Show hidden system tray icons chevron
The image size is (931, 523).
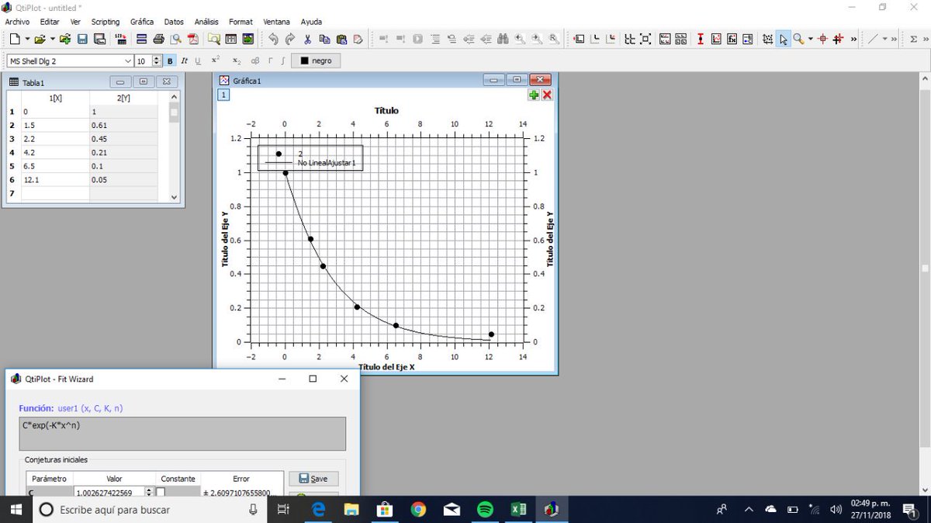tap(749, 509)
